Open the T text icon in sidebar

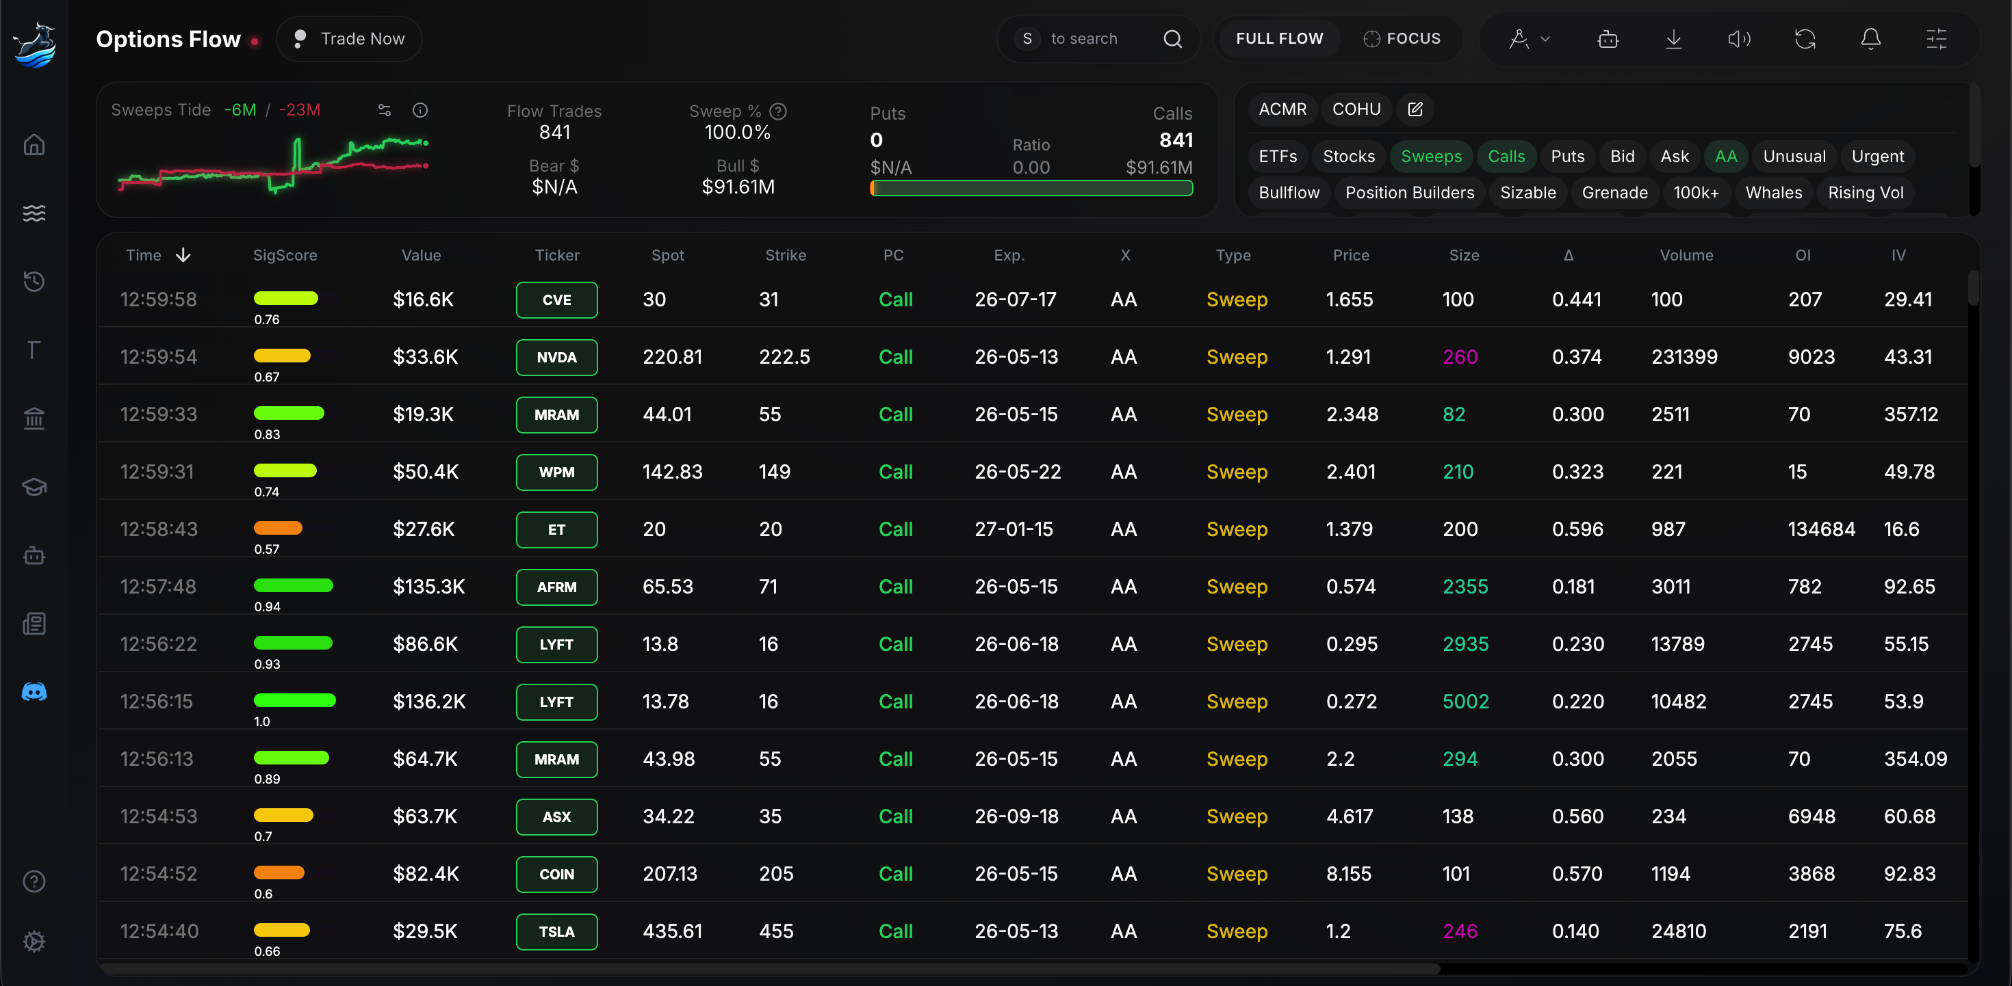click(x=34, y=349)
